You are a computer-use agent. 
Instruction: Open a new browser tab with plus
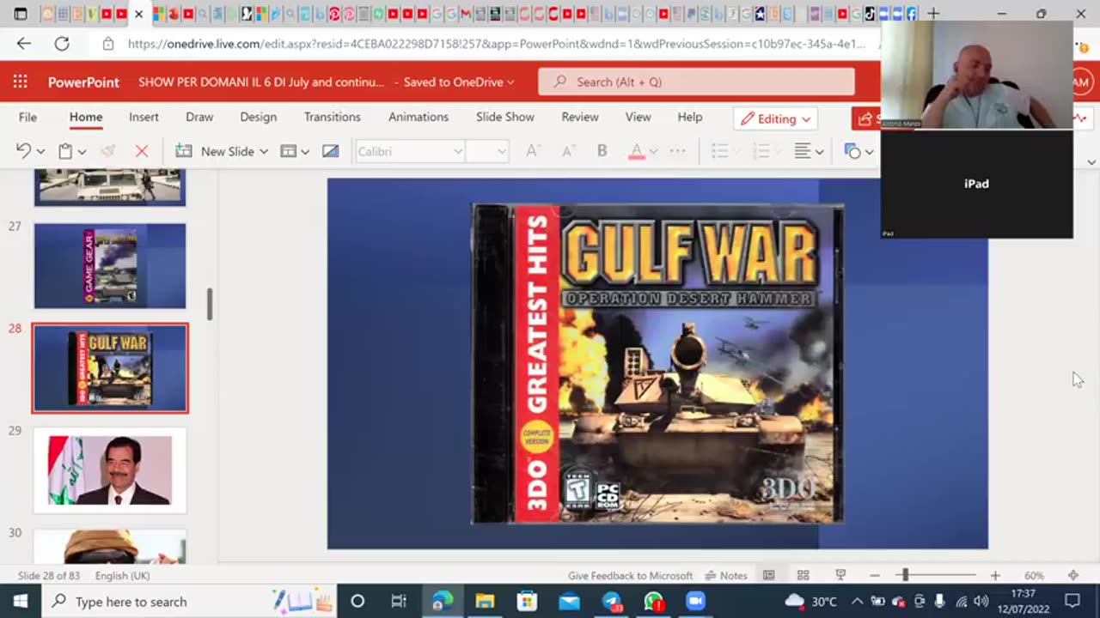click(x=933, y=14)
